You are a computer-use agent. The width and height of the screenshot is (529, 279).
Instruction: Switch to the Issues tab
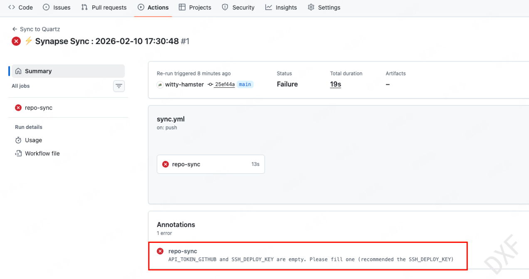click(57, 7)
